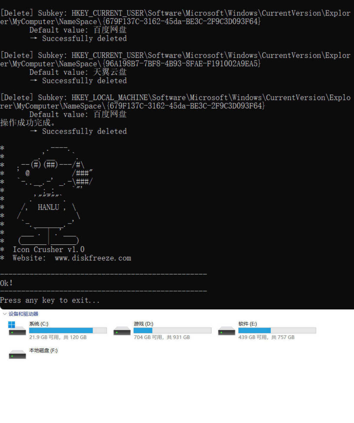Select the 系统 (C:) drive icon

(17, 329)
